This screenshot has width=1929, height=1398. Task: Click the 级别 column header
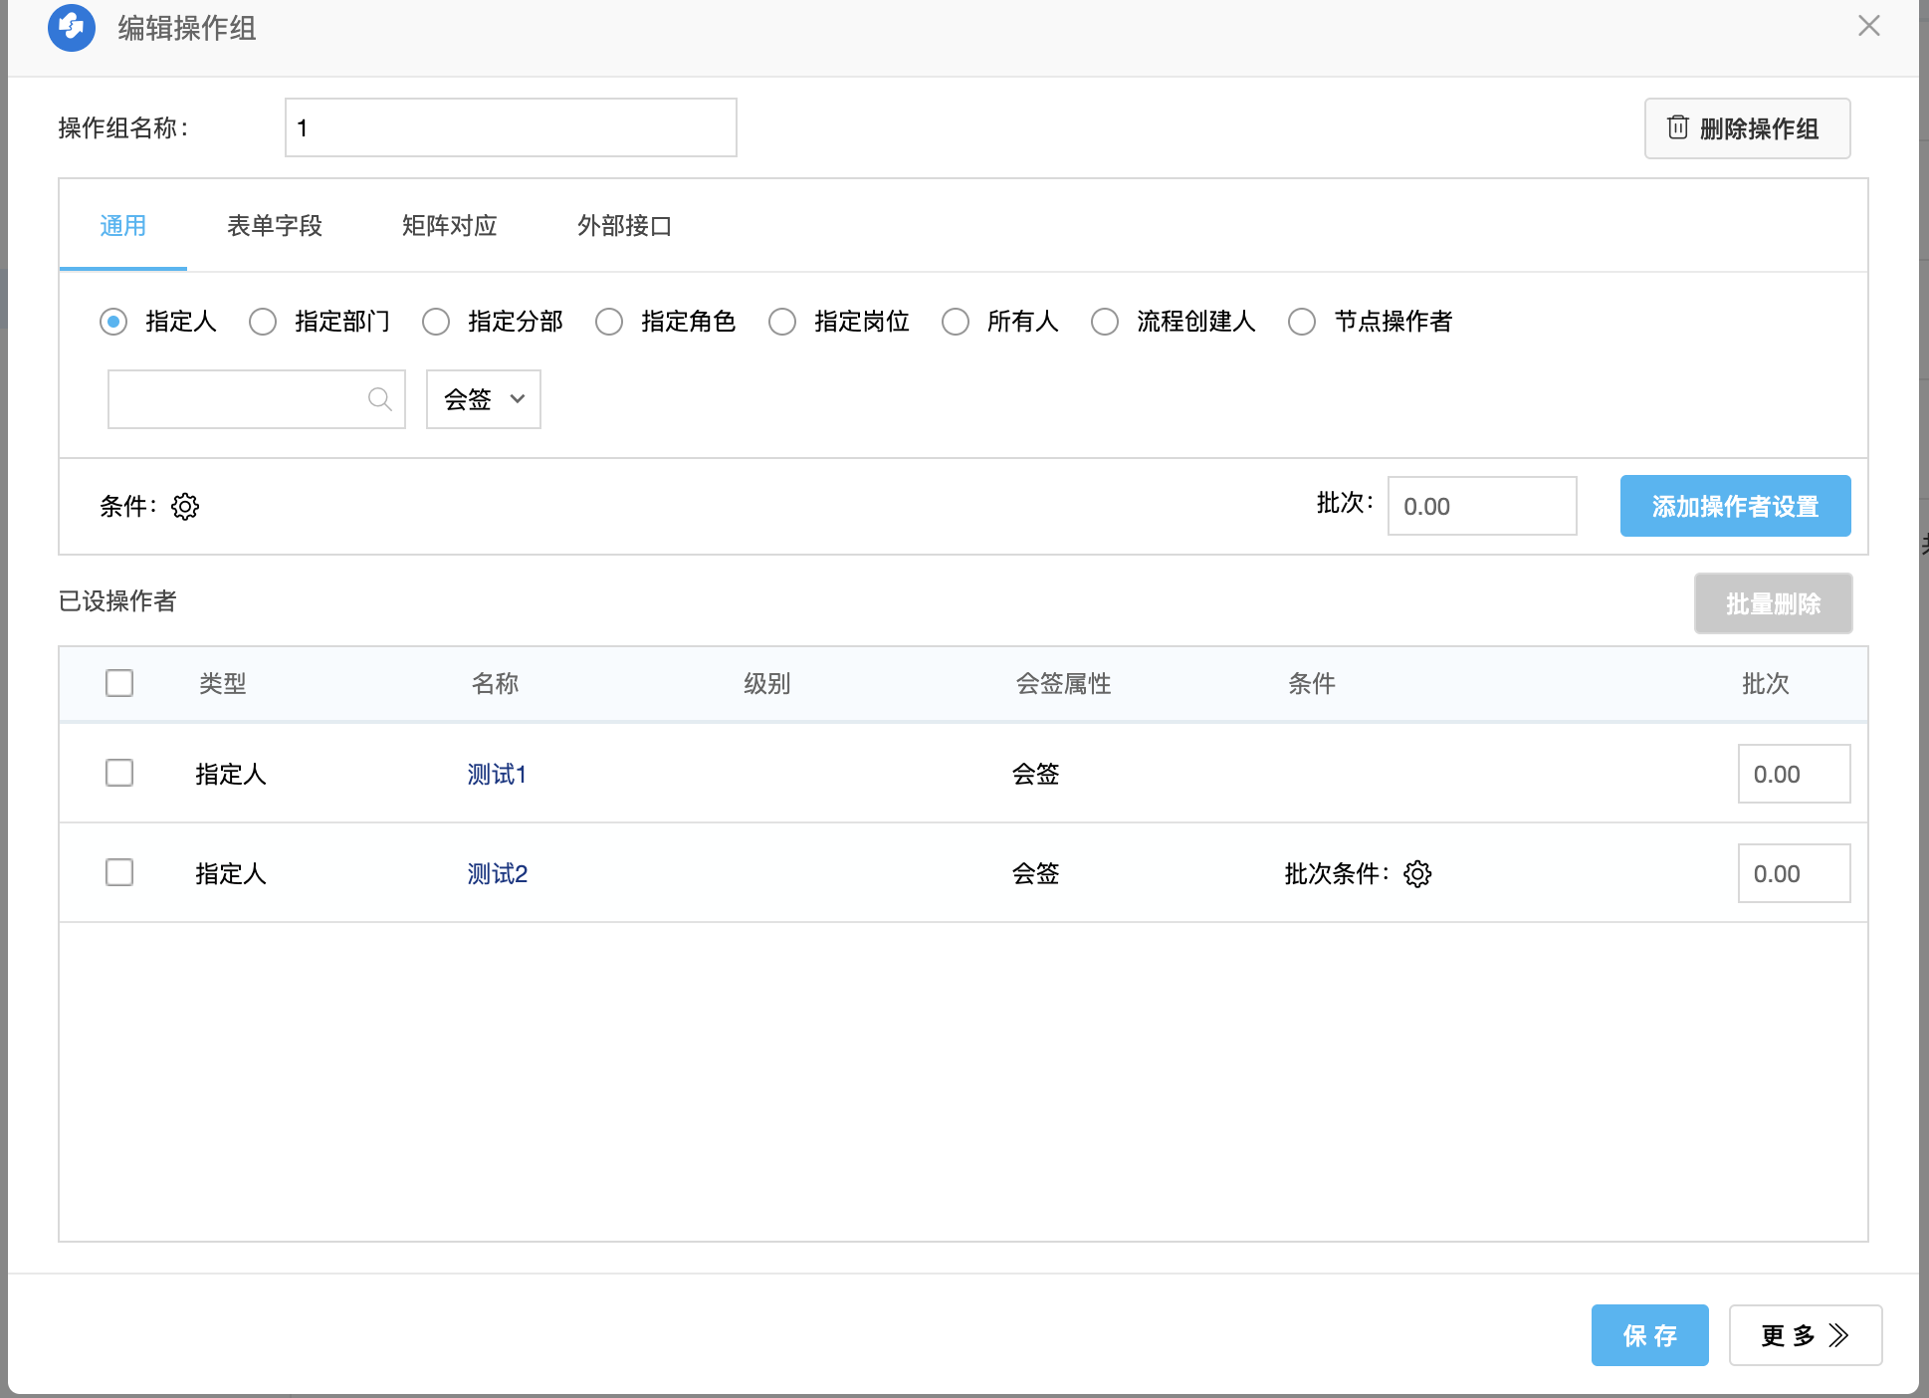[767, 684]
